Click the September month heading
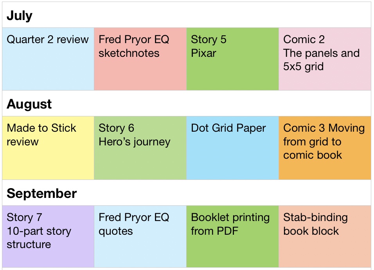Screen dimensions: 374x270 pos(42,194)
